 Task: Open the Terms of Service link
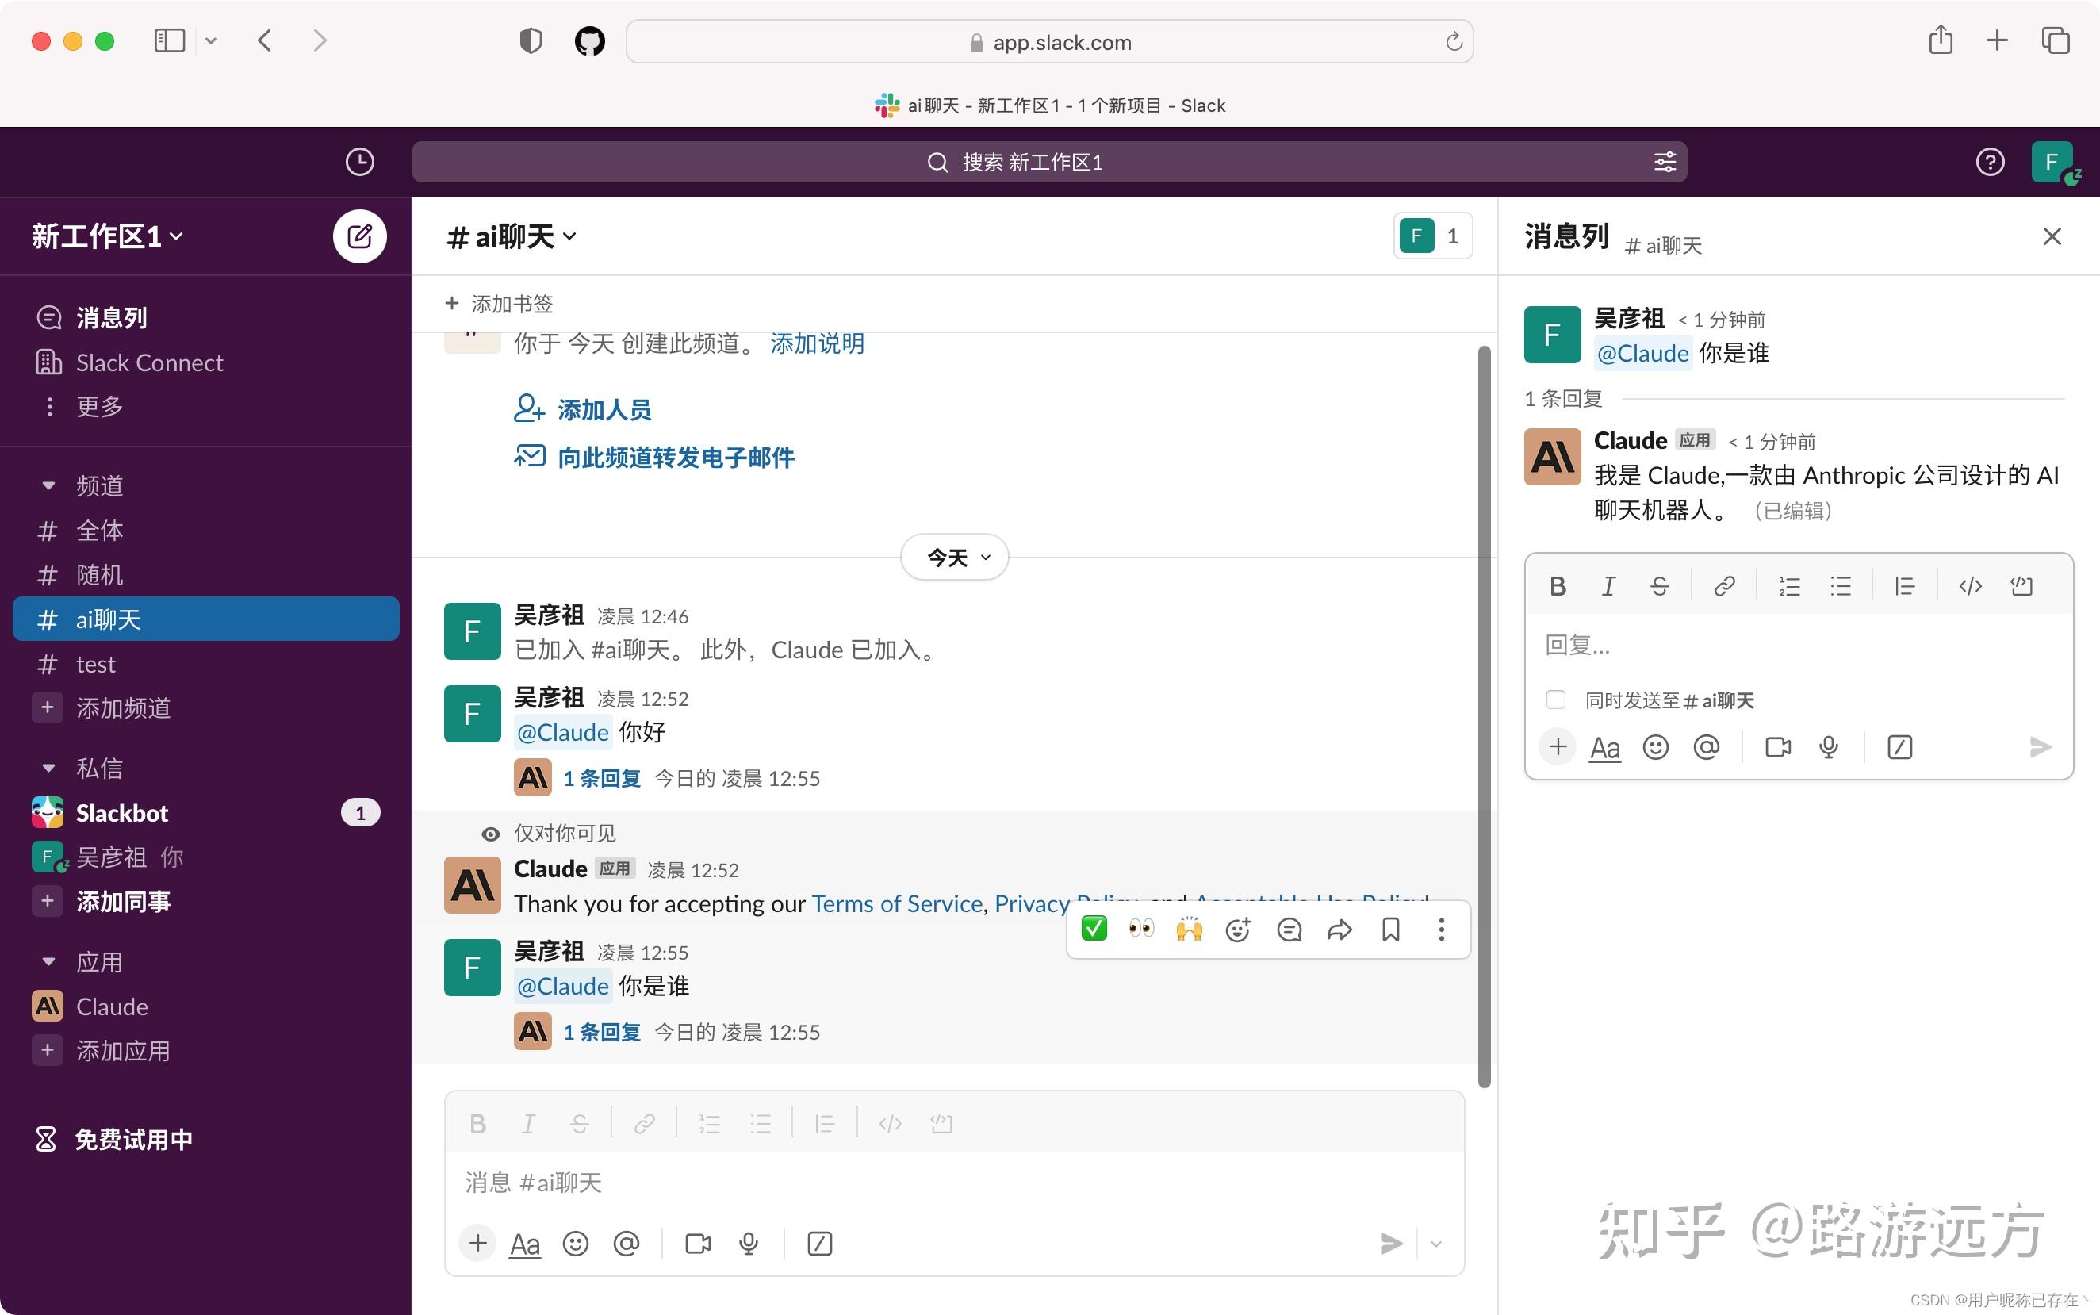click(x=895, y=903)
